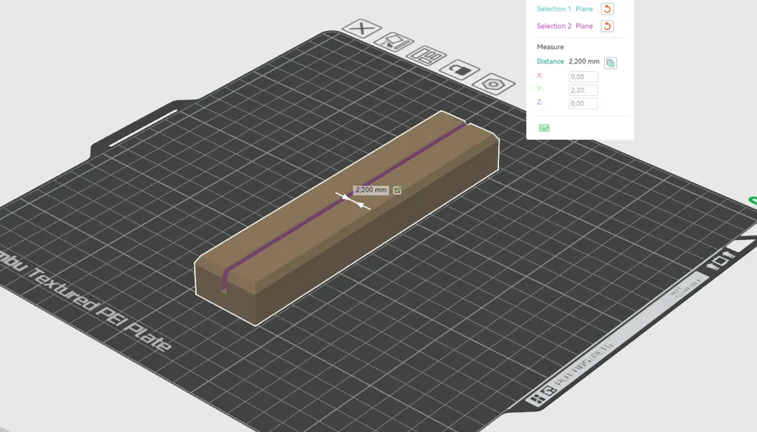Click the arrange objects plate icon

[427, 56]
